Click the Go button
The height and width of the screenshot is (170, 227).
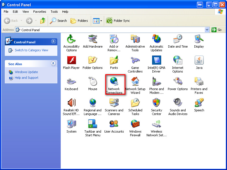click(x=217, y=30)
